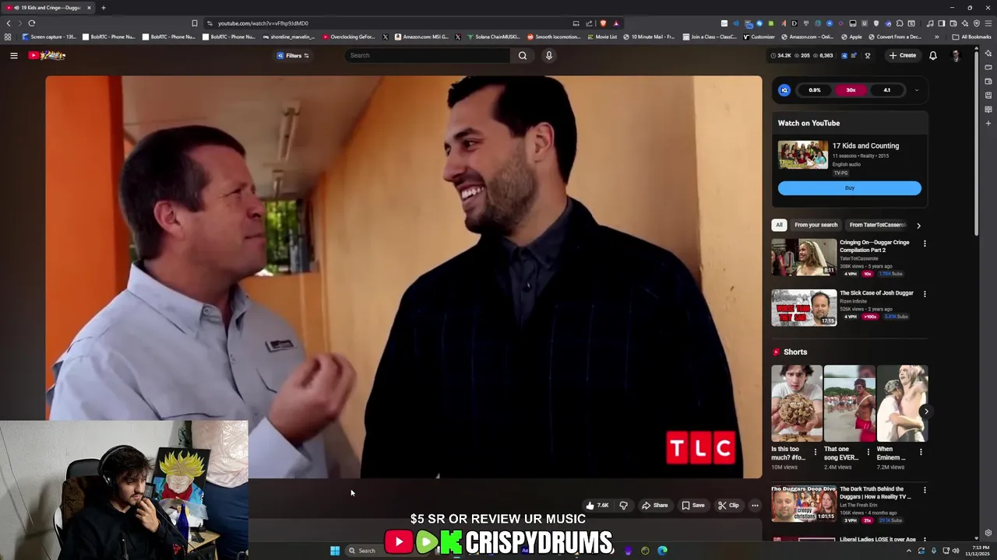Open the Windows Start button
Image resolution: width=997 pixels, height=560 pixels.
[335, 551]
